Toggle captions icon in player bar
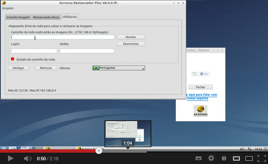The image size is (268, 164). [x=199, y=159]
